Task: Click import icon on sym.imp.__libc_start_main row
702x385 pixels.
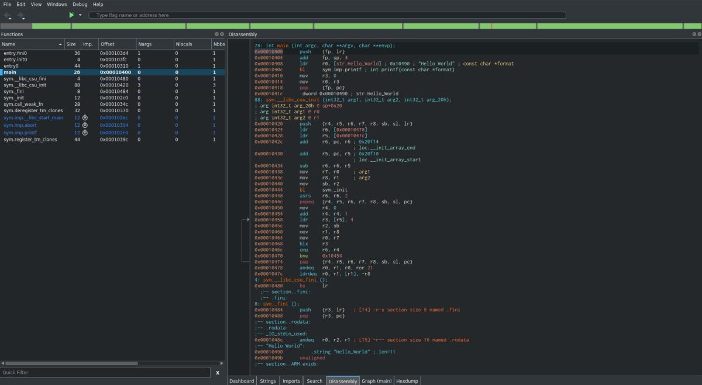Action: point(85,117)
